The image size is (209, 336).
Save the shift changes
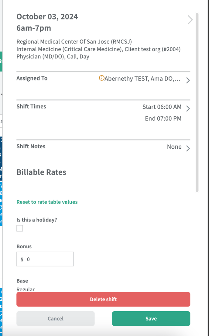coord(151,319)
